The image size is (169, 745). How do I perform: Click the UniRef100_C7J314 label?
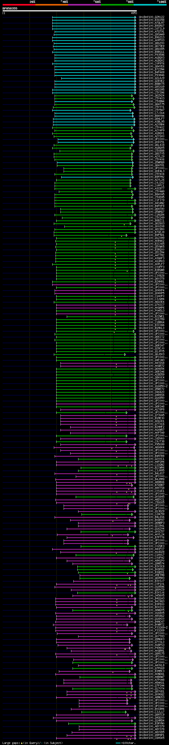[152, 113]
